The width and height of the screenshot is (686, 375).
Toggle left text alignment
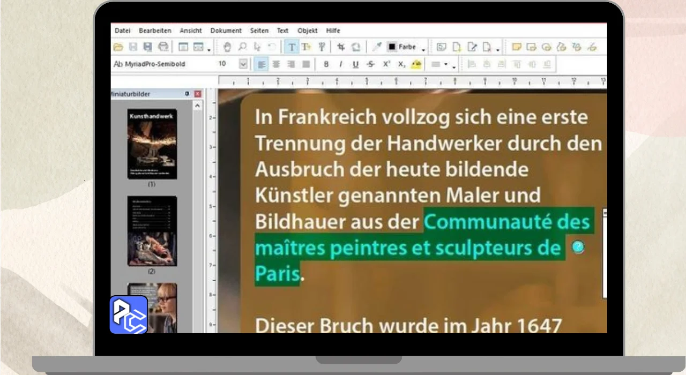(261, 64)
